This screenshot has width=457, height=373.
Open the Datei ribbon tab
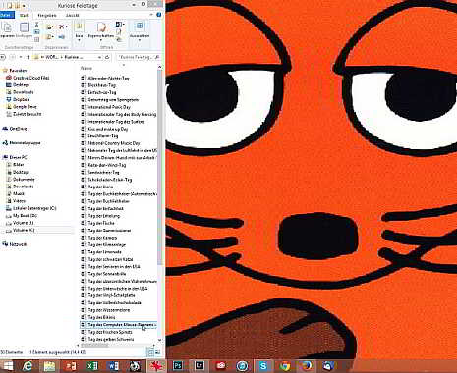(6, 15)
